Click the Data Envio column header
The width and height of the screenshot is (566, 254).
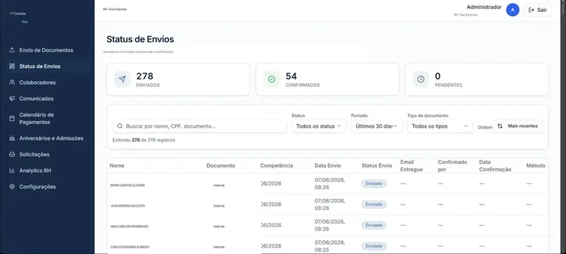tap(328, 166)
